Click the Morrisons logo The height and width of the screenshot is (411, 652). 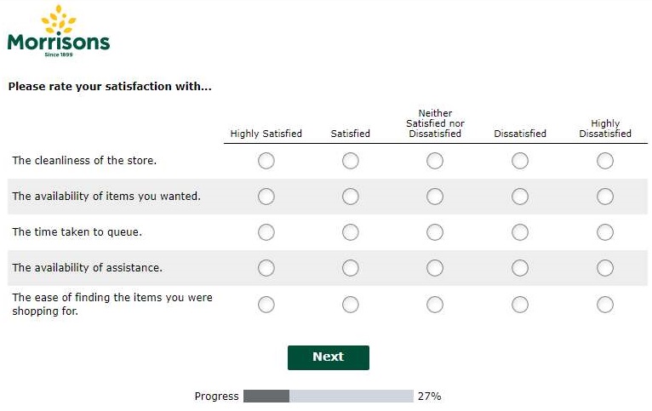pos(59,31)
